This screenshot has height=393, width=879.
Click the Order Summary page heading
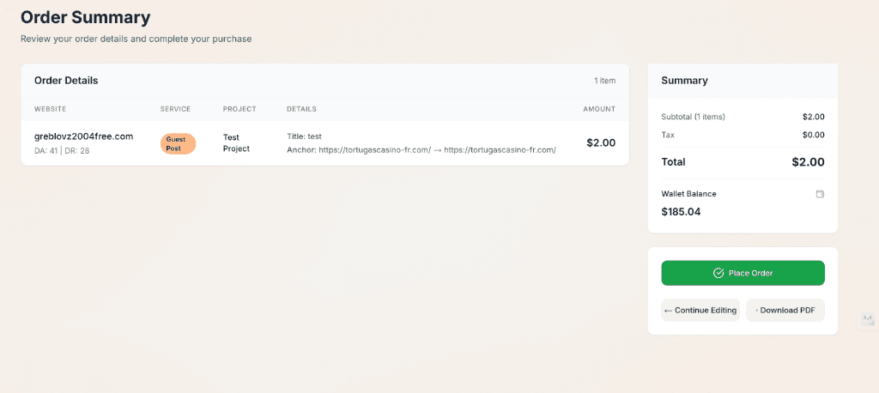(85, 17)
